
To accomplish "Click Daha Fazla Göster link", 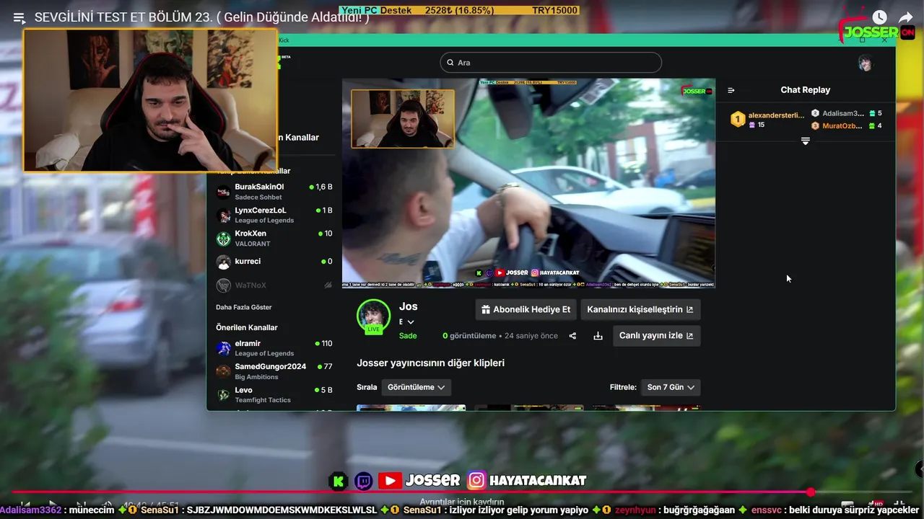I will point(244,307).
